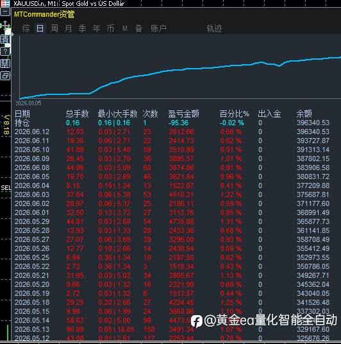The height and width of the screenshot is (344, 341).
Task: Click the 盈亏金额 column header
Action: 183,114
